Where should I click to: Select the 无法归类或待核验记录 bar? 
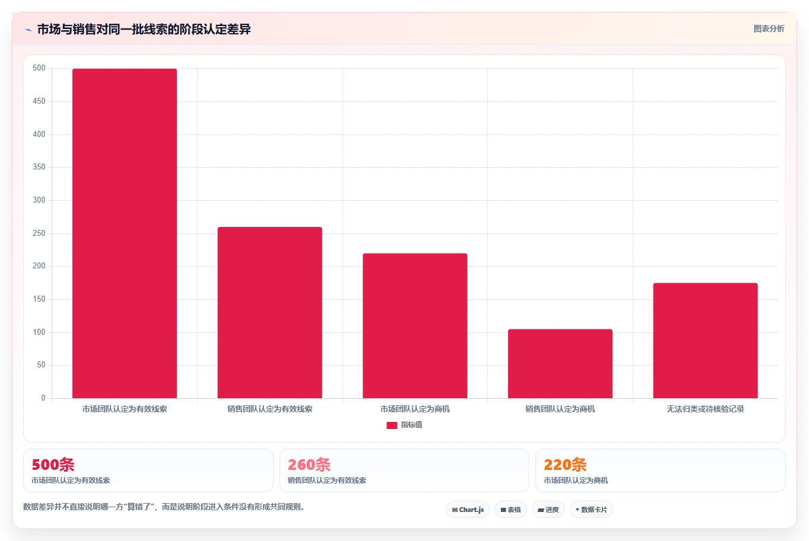coord(705,341)
